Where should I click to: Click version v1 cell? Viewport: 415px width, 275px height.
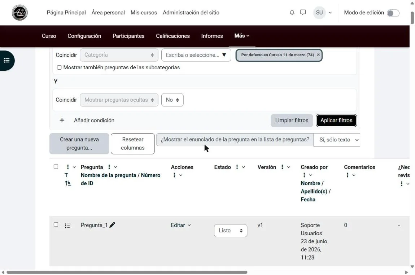[260, 225]
